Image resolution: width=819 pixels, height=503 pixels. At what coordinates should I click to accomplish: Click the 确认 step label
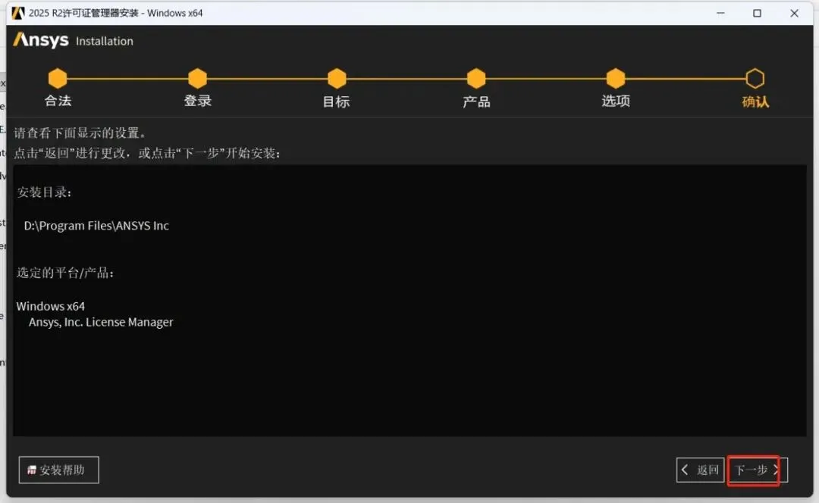click(x=756, y=102)
